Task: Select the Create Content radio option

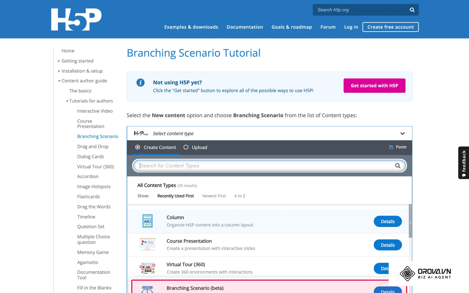Action: (x=137, y=147)
